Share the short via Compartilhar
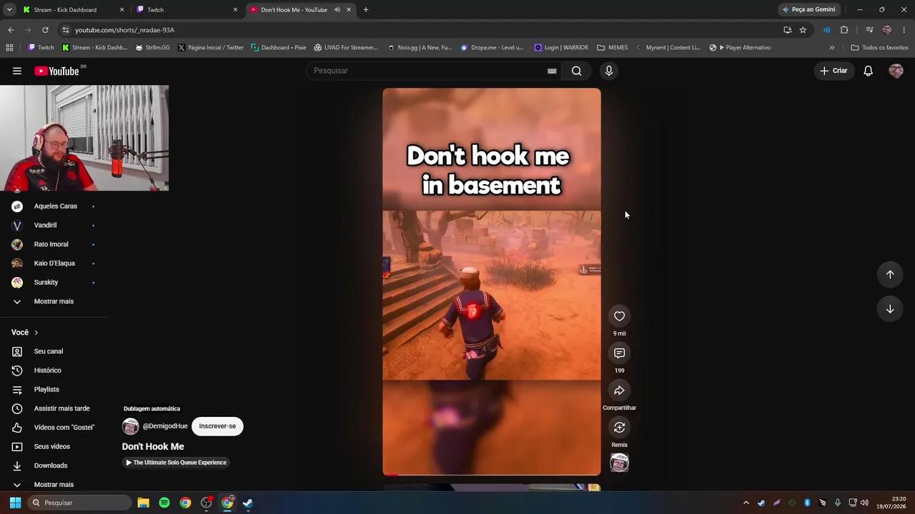915x514 pixels. pos(619,390)
